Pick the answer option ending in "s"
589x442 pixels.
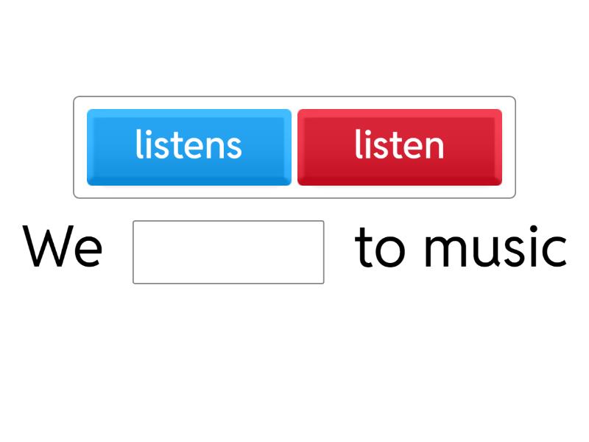189,147
